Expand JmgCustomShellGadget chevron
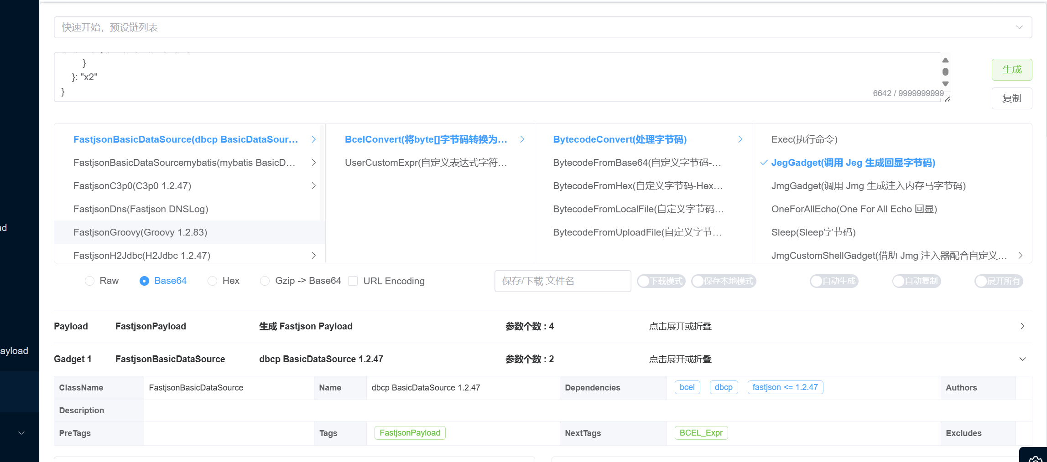 (1021, 256)
